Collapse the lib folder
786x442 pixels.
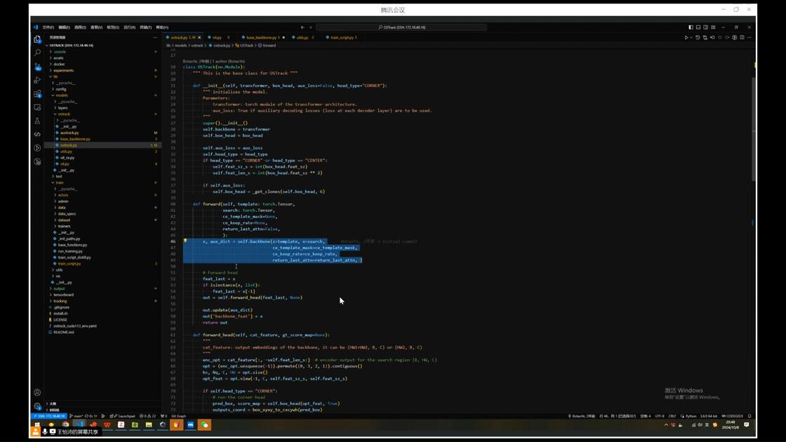[102, 76]
